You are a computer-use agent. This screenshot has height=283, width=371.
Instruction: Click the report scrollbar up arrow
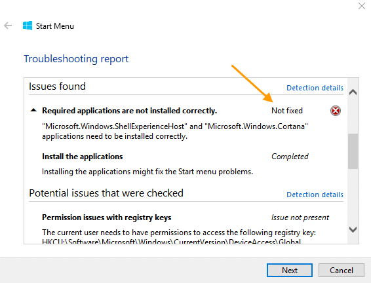point(353,92)
